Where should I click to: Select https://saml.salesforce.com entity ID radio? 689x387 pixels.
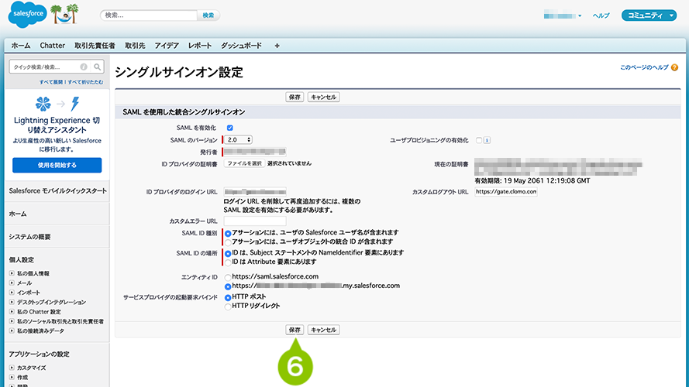point(228,277)
